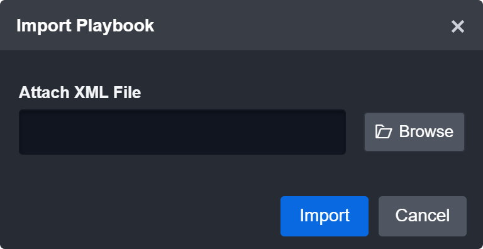Click the folder glyph beside Browse text
The height and width of the screenshot is (249, 483).
coord(384,131)
